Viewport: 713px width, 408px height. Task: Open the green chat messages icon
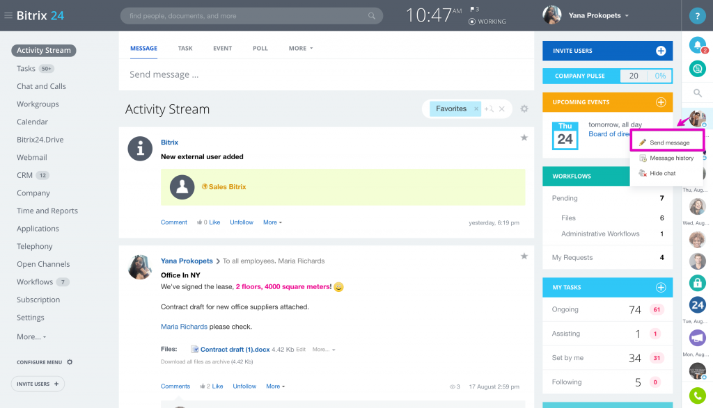697,69
